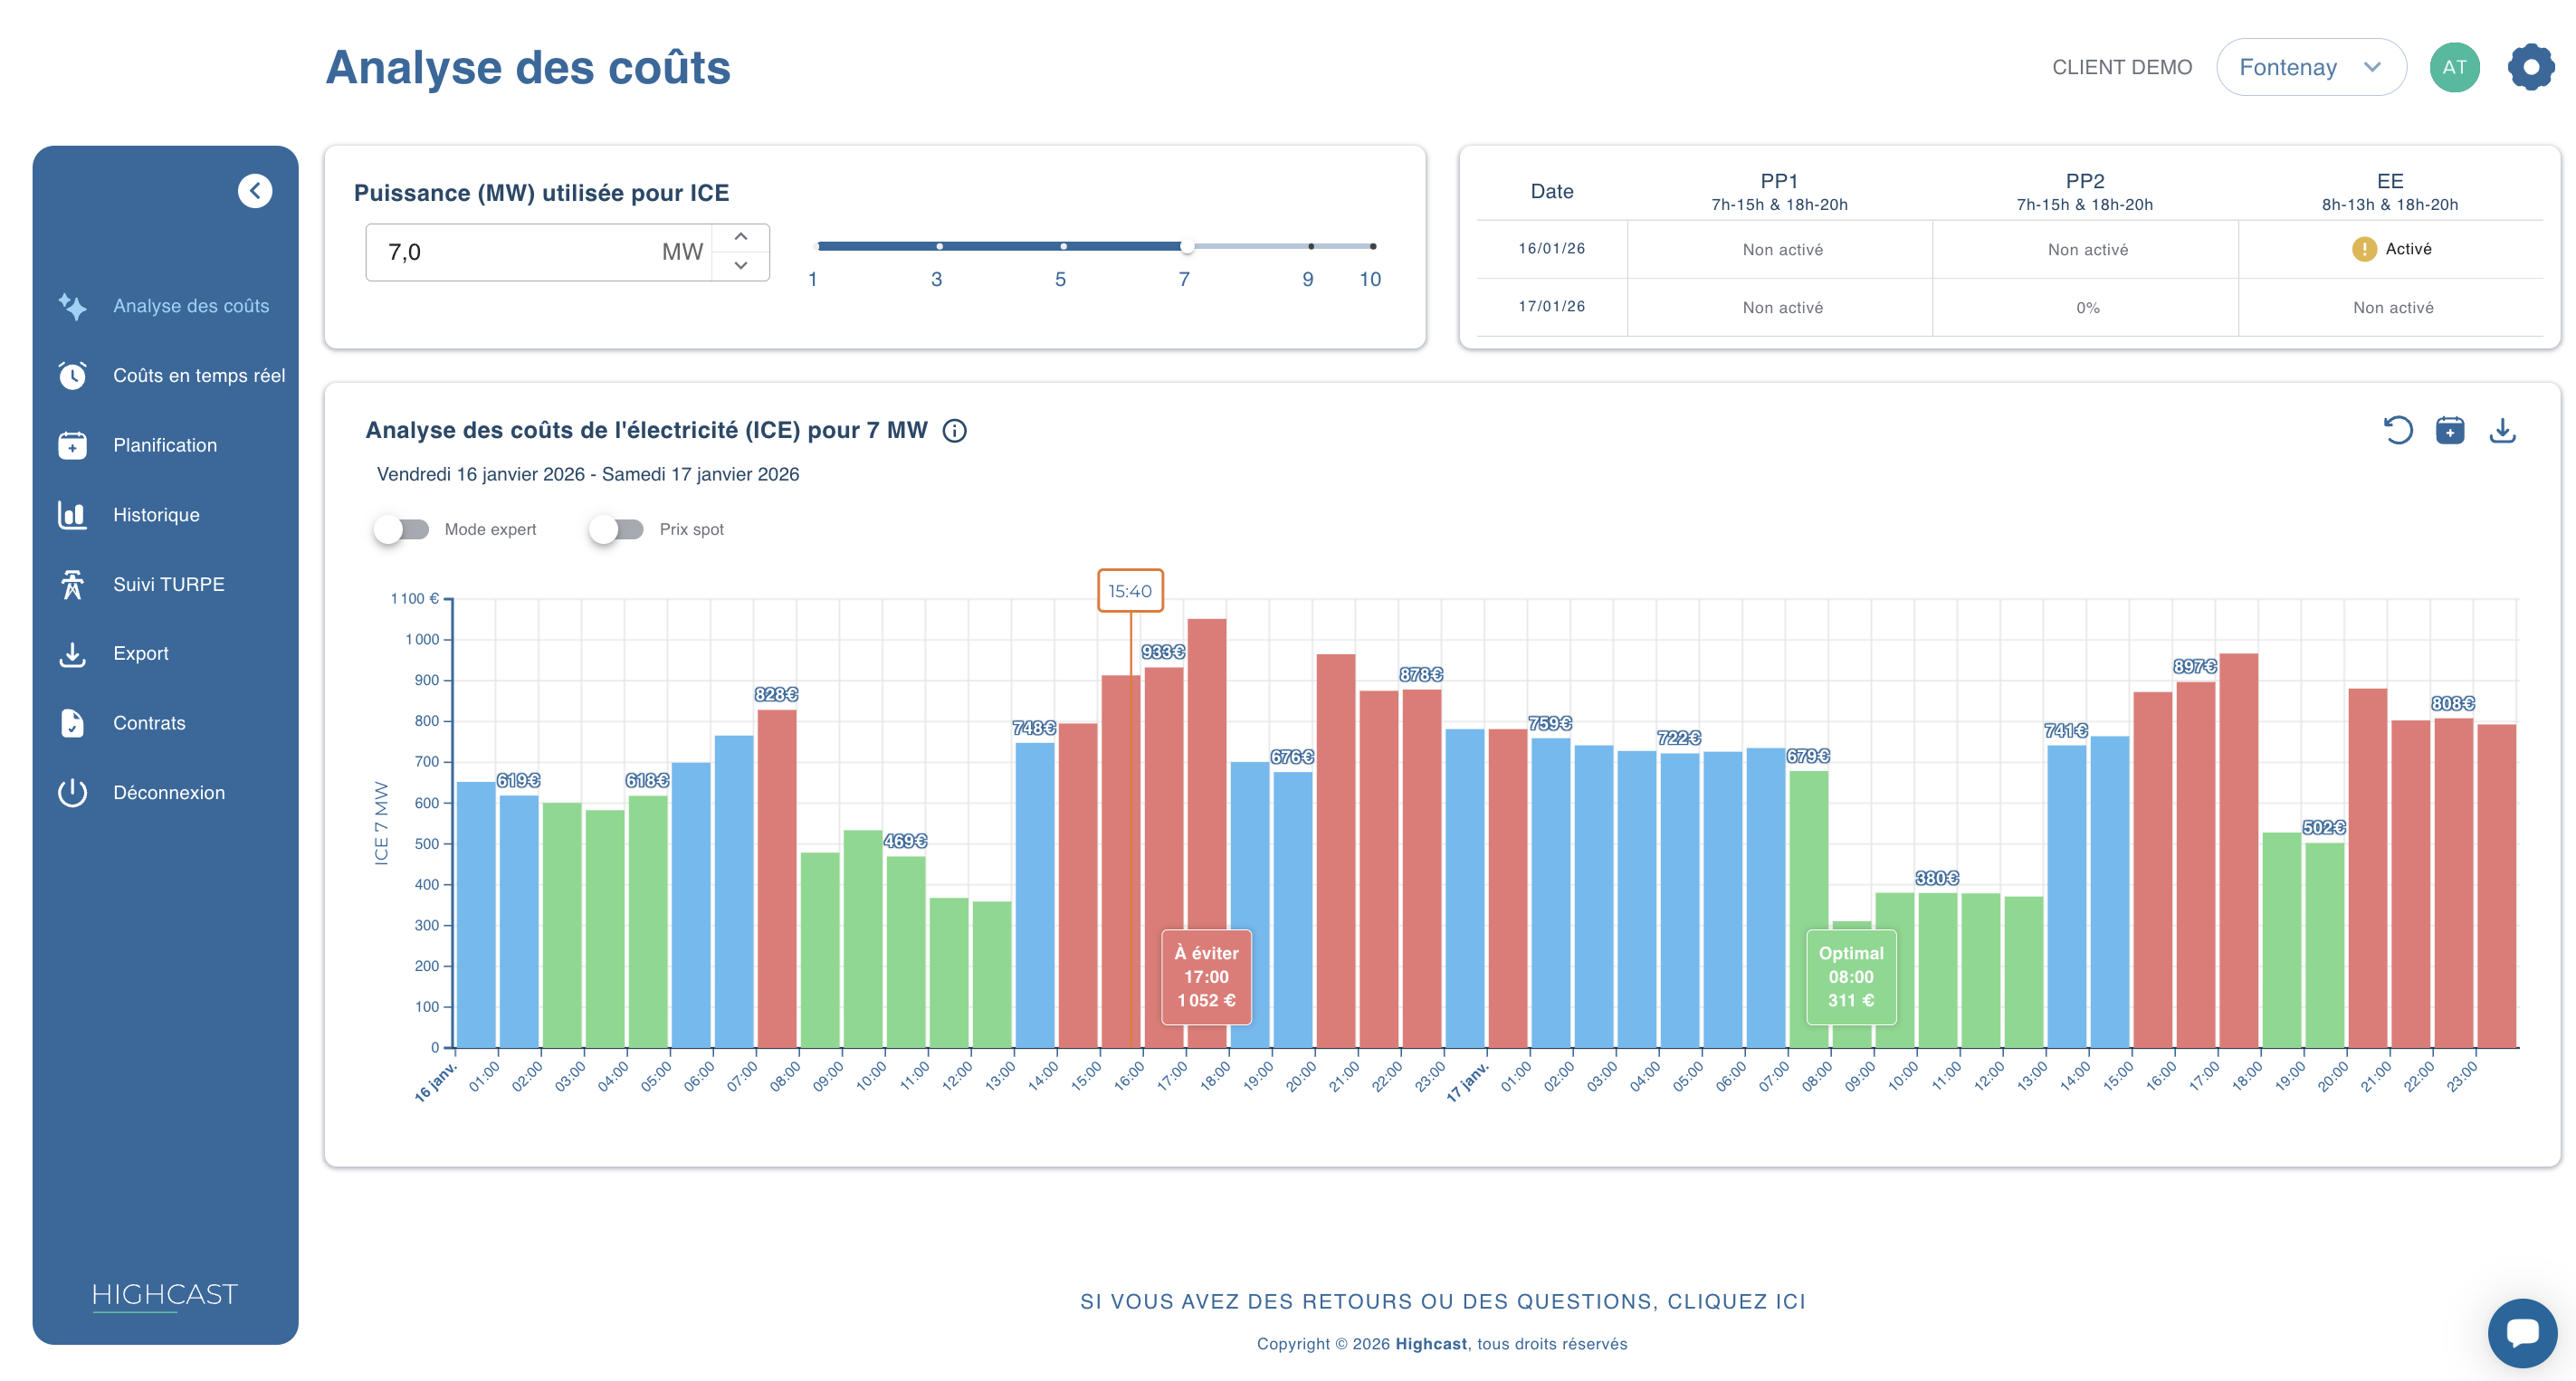Enable the Mode expert toggle
2576x1381 pixels.
tap(402, 529)
